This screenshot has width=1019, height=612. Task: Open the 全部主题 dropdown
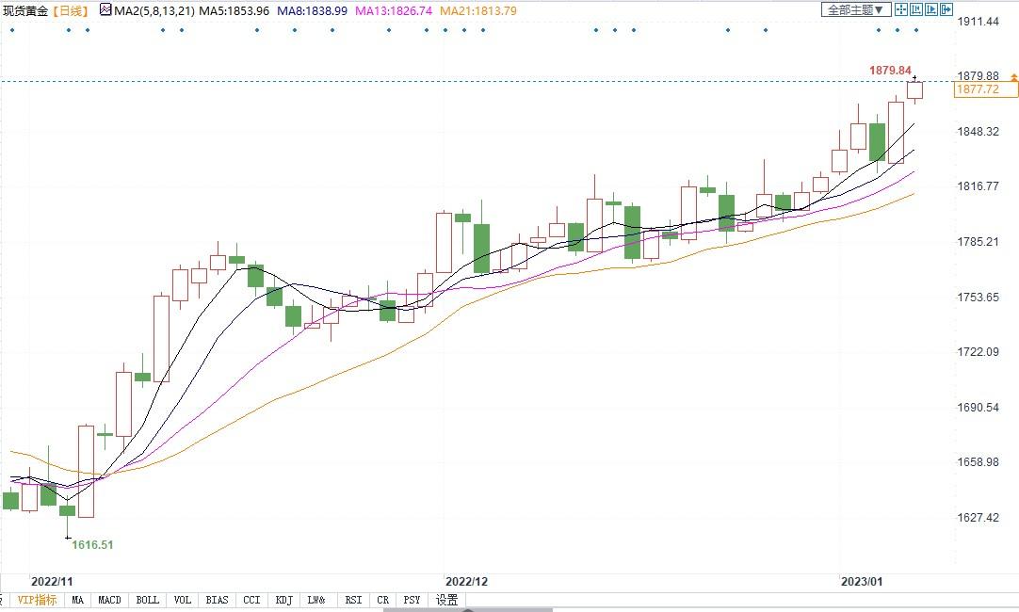click(855, 9)
